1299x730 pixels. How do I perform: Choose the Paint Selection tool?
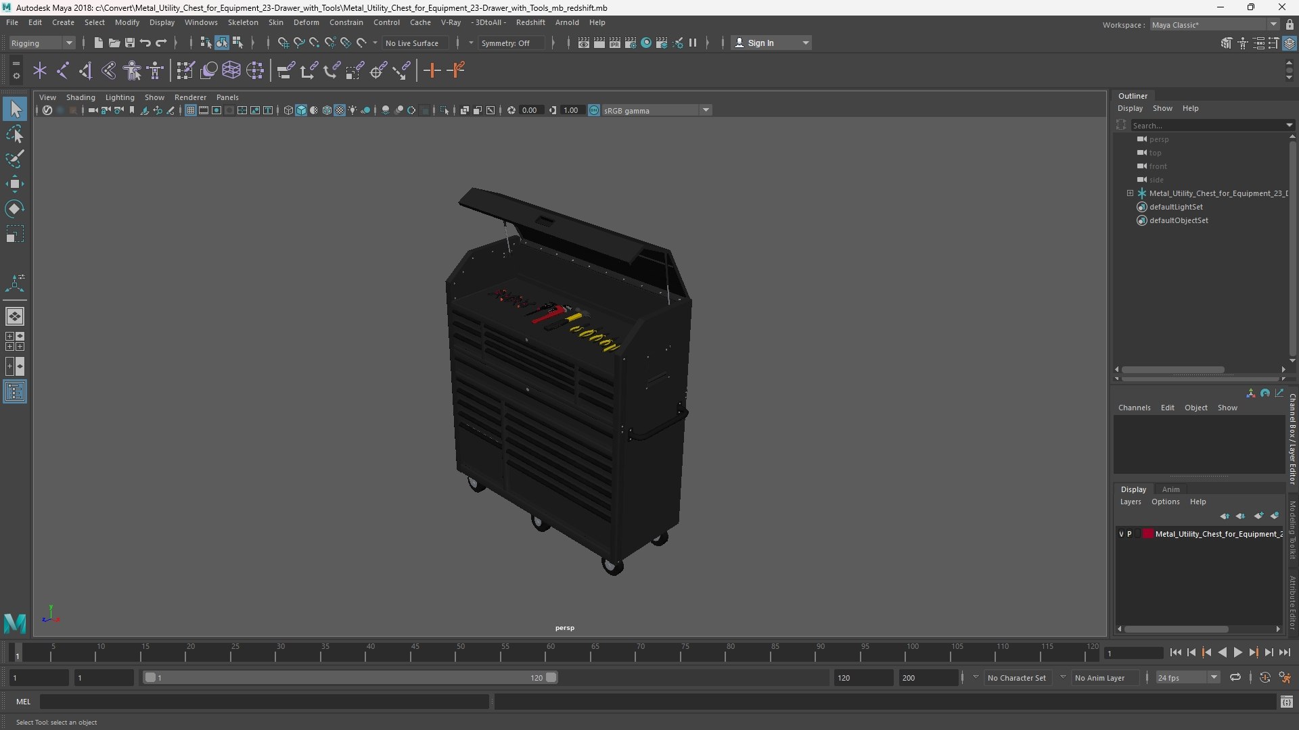(x=15, y=159)
